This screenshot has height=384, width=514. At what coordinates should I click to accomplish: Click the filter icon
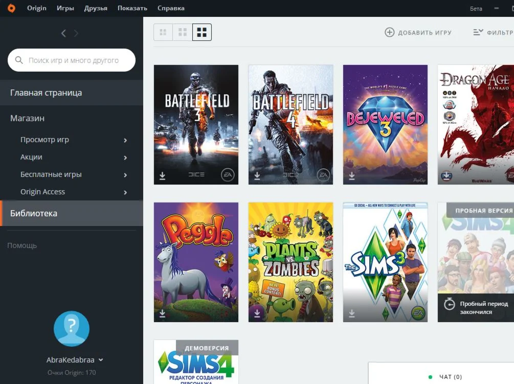tap(478, 32)
